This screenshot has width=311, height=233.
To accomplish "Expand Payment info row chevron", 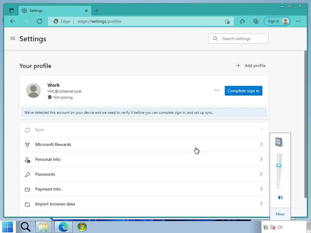I will click(261, 189).
